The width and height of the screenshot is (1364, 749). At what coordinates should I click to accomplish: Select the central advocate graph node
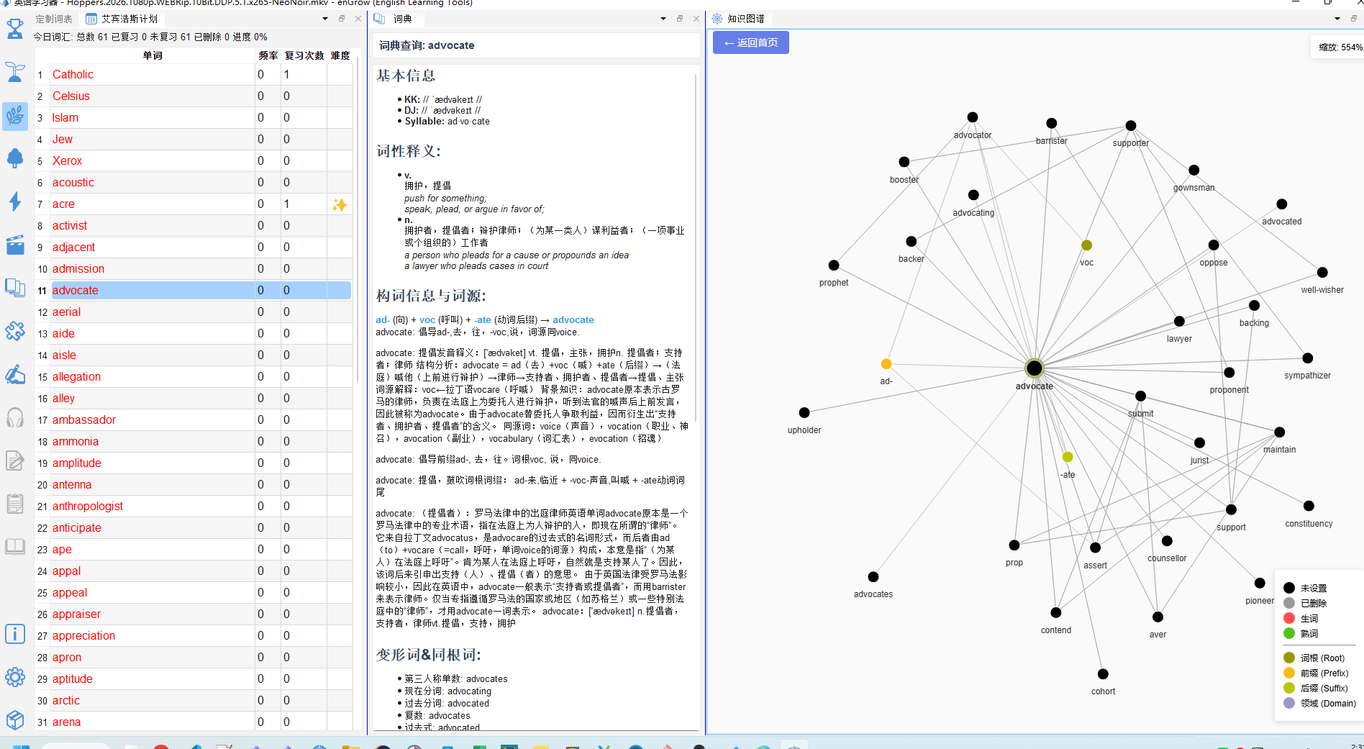click(1034, 368)
